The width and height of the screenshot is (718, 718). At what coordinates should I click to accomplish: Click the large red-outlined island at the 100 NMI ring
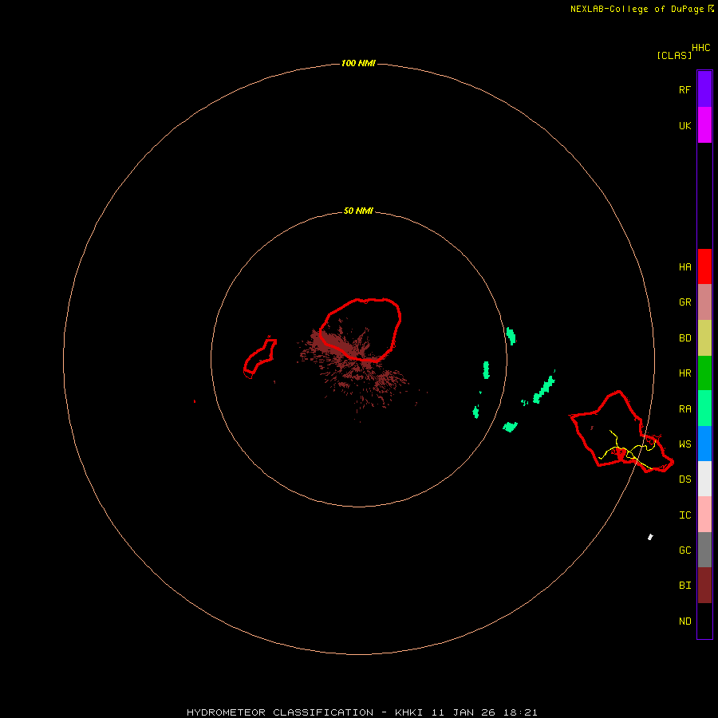coord(621,432)
